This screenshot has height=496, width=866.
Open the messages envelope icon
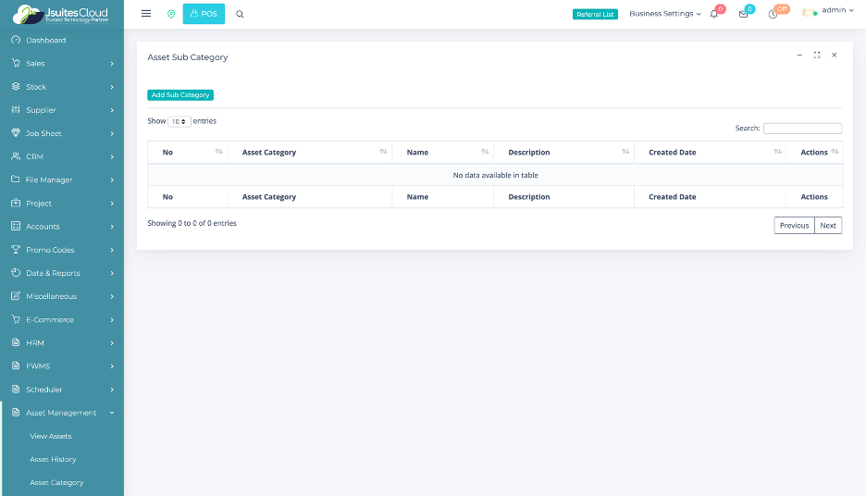(743, 14)
